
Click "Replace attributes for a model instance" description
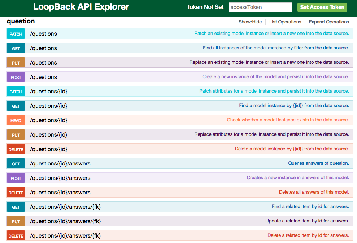click(271, 134)
